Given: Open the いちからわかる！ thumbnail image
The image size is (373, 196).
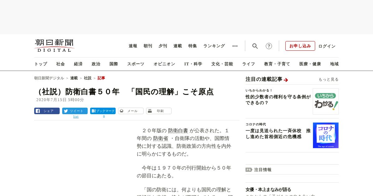Looking at the screenshot, I should click(x=326, y=101).
